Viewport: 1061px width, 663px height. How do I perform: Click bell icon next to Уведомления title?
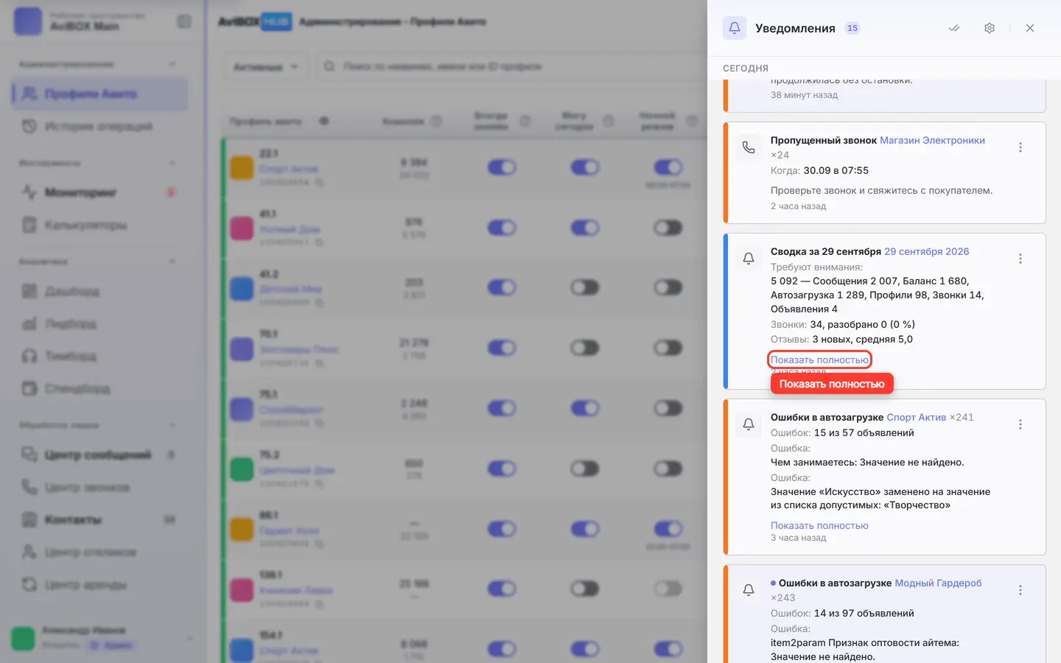coord(735,28)
